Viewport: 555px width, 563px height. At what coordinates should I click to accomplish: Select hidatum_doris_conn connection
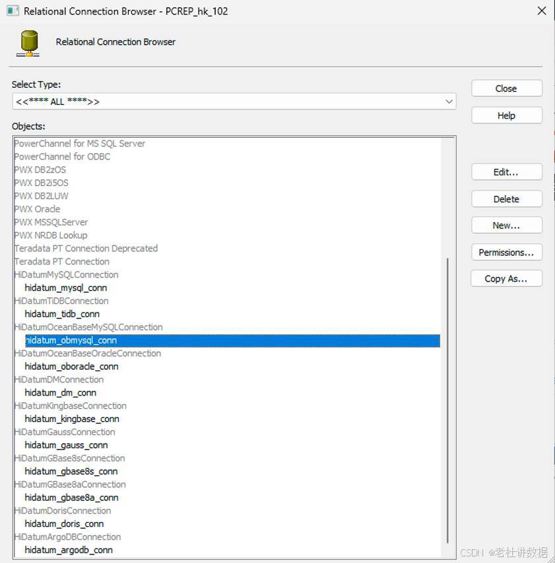(x=64, y=524)
